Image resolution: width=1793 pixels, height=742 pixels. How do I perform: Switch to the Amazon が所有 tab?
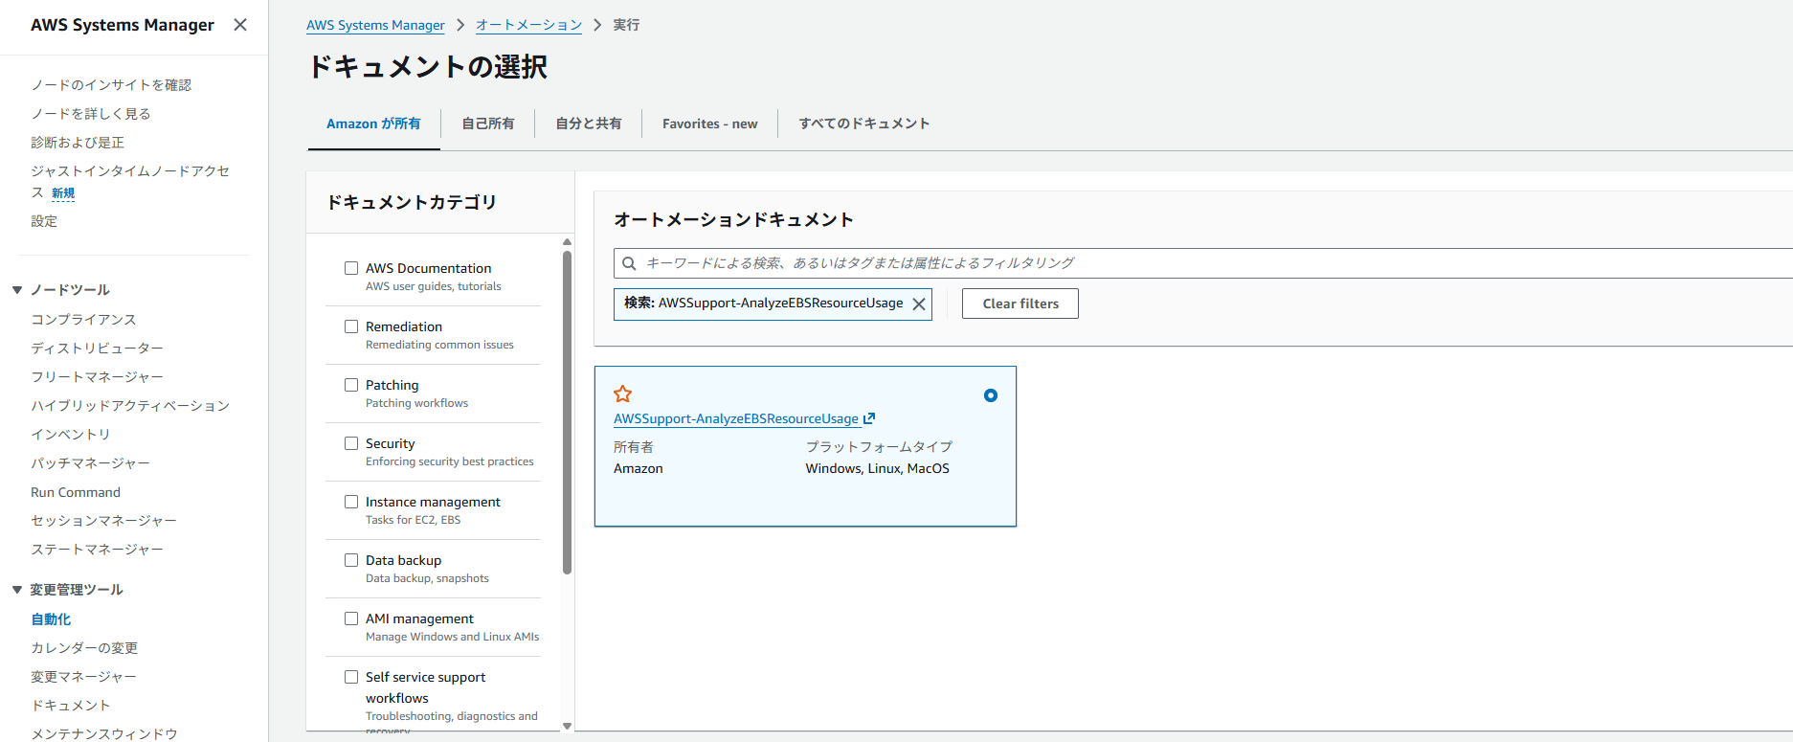click(x=373, y=124)
